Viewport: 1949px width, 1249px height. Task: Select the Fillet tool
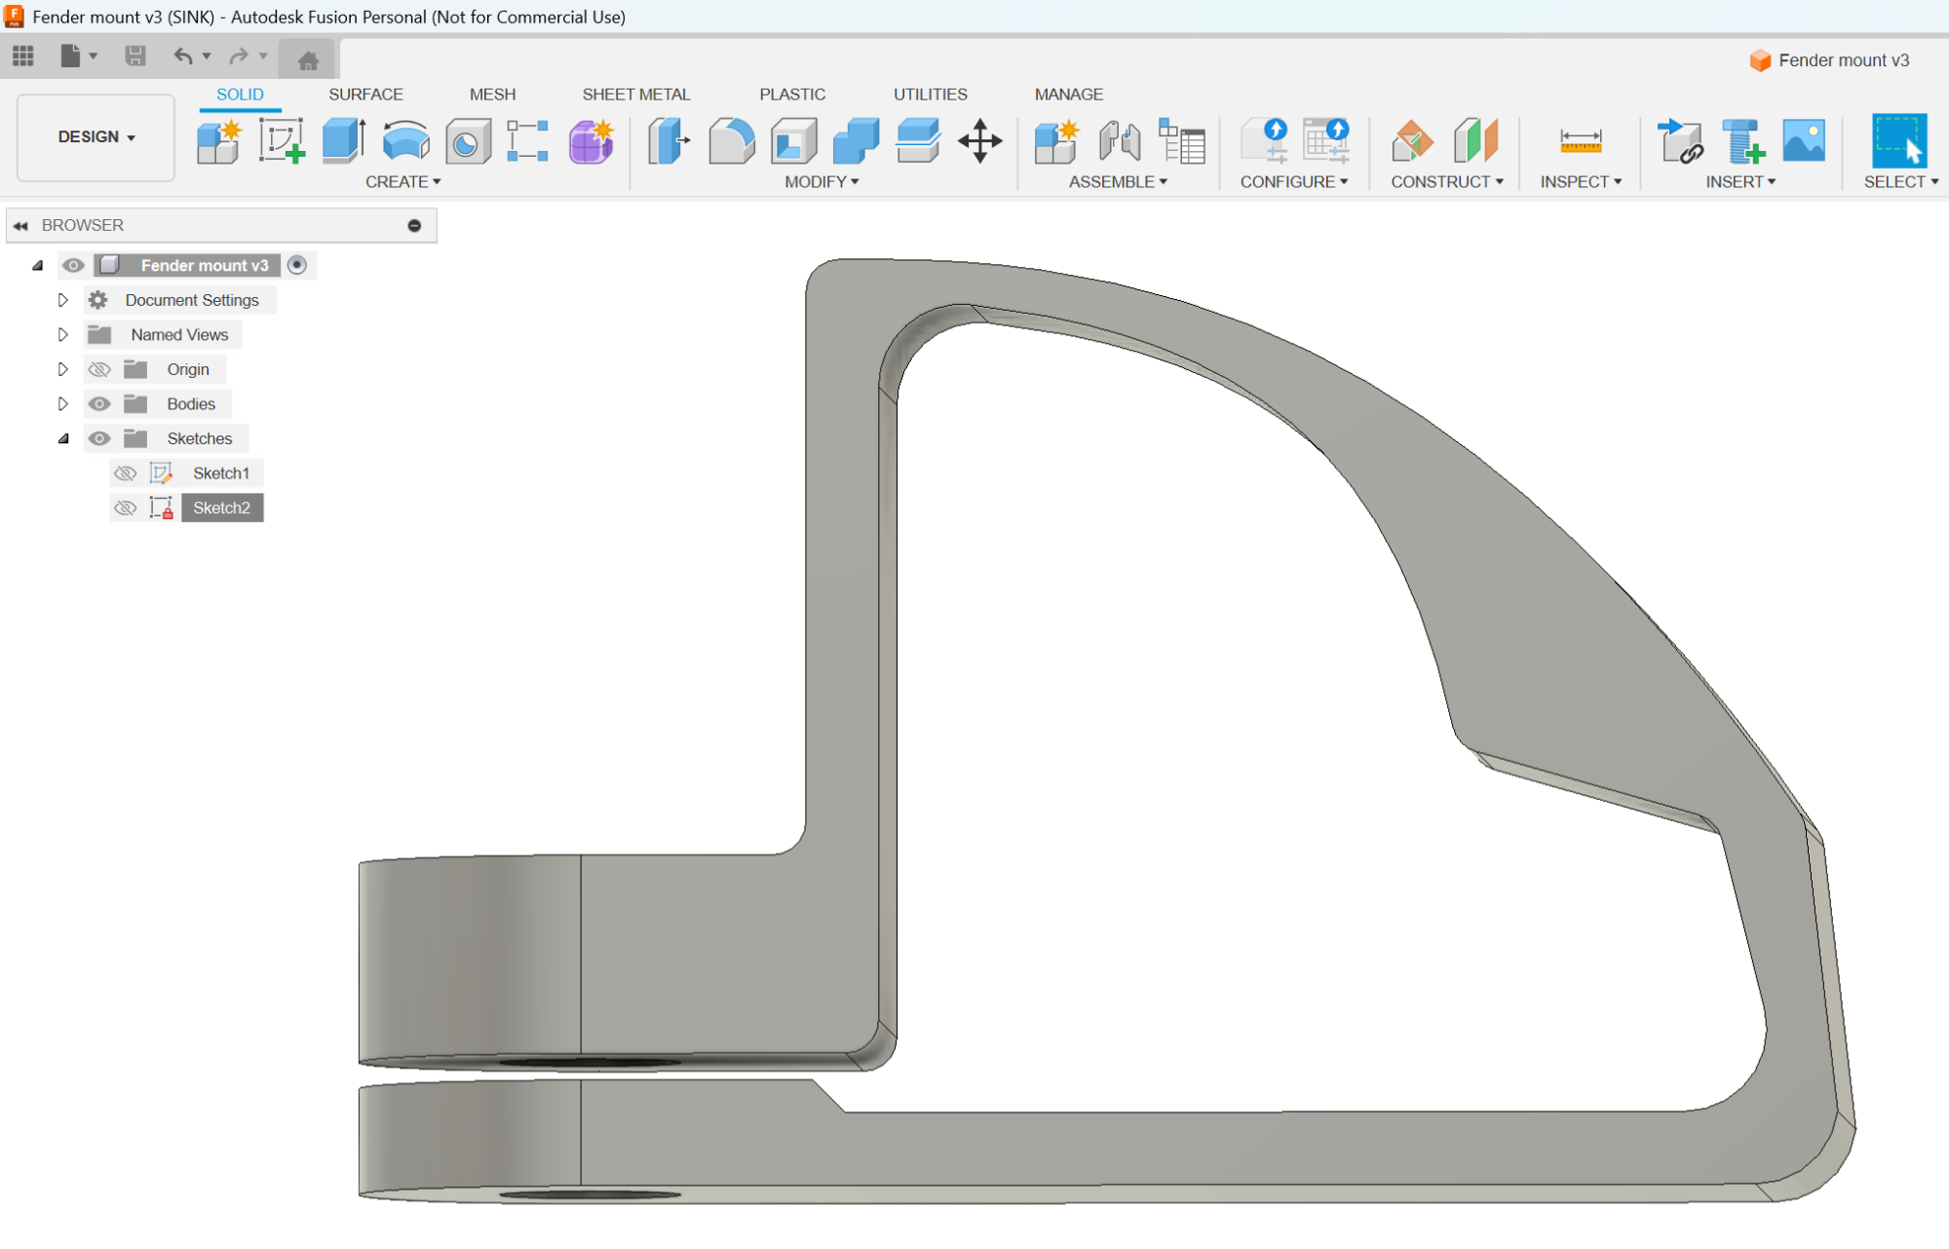click(x=732, y=141)
